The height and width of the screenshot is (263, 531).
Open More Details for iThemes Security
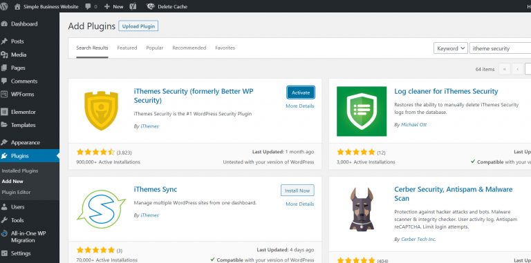(x=299, y=106)
